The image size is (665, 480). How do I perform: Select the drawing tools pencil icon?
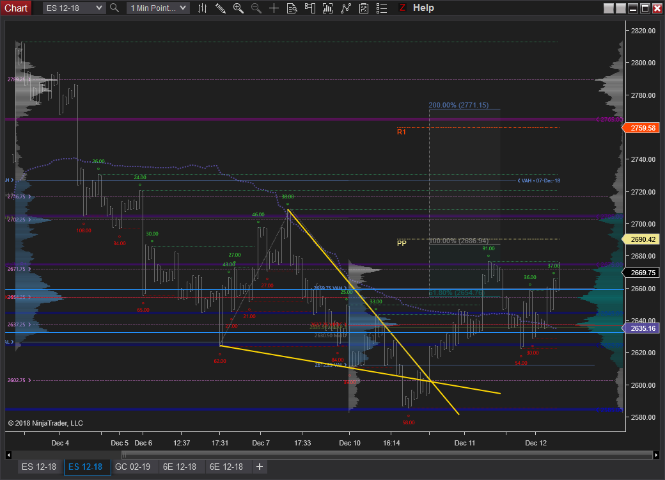(221, 8)
